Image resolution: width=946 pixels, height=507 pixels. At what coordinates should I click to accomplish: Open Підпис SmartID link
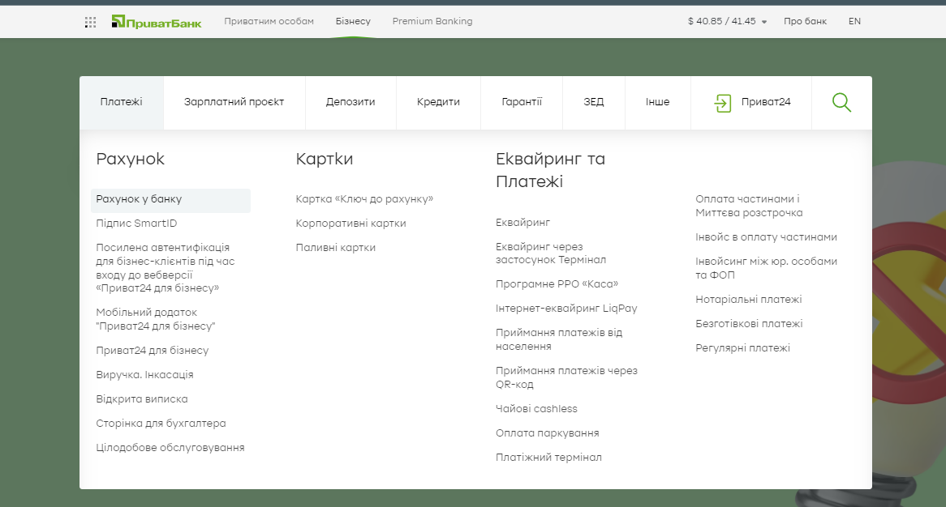(136, 224)
